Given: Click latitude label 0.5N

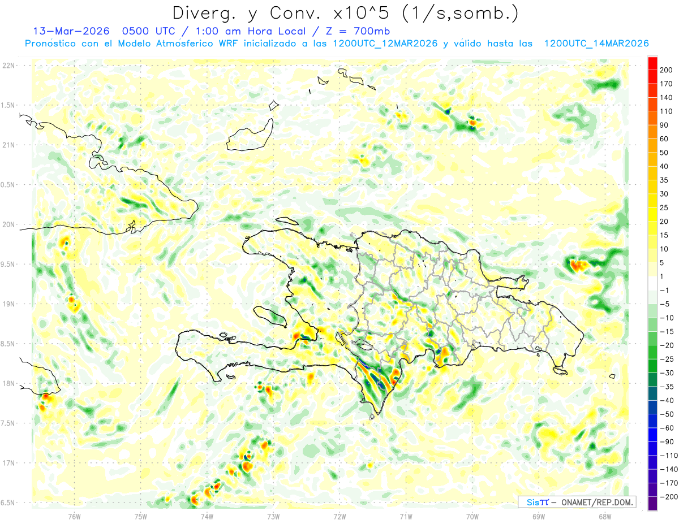Looking at the screenshot, I should [x=8, y=185].
